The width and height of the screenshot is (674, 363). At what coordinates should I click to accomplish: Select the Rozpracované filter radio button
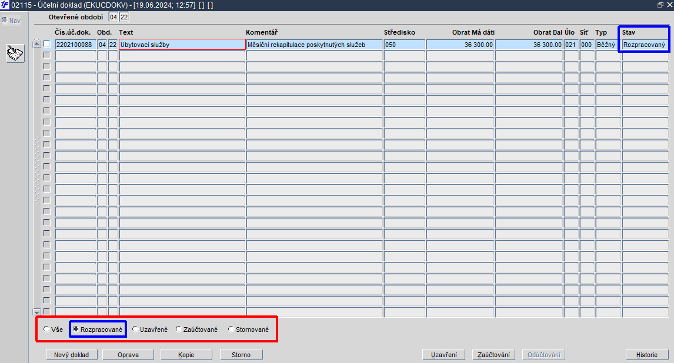76,329
